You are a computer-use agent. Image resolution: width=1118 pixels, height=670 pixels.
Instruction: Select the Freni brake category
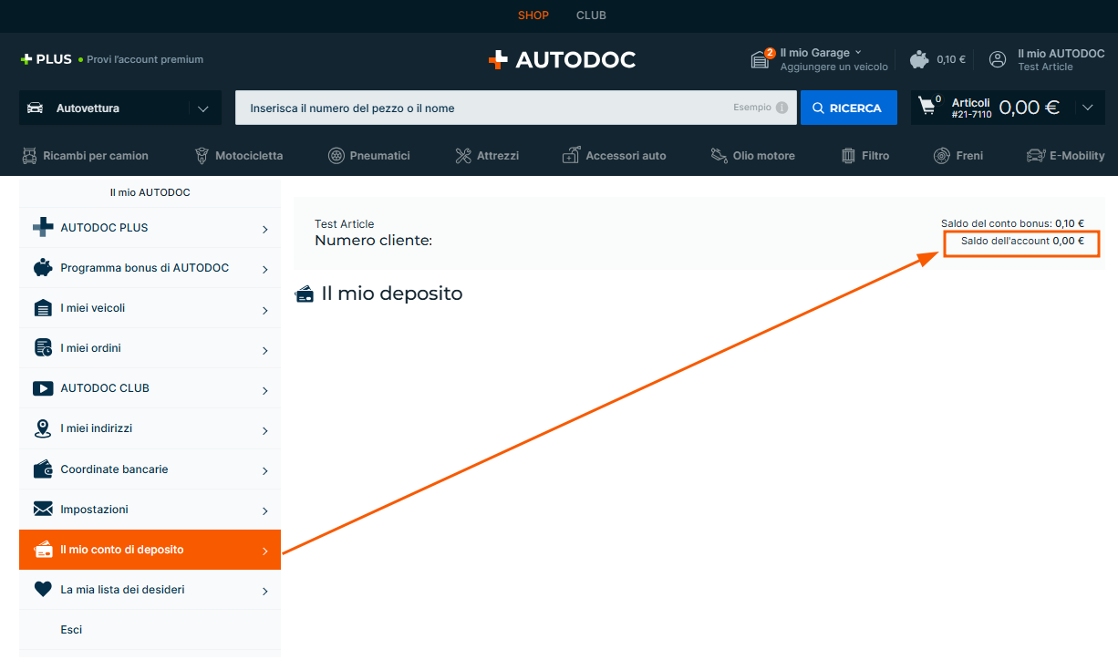click(x=958, y=156)
